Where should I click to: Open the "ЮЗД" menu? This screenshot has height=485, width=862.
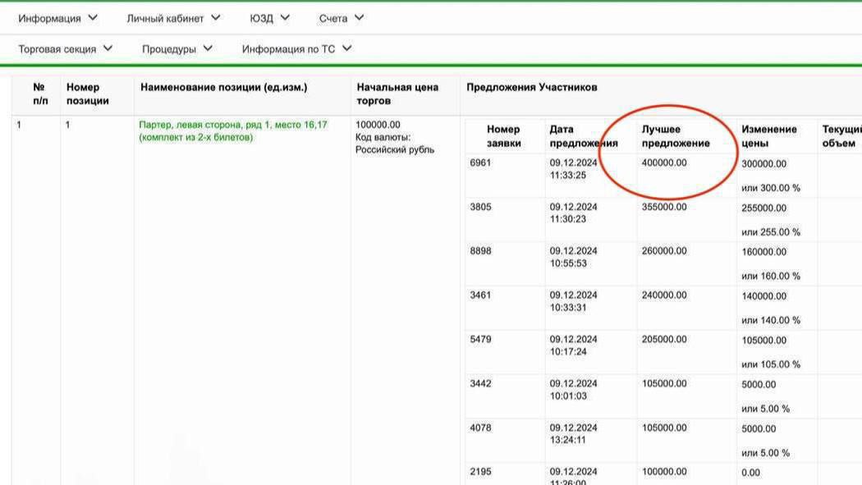[261, 19]
